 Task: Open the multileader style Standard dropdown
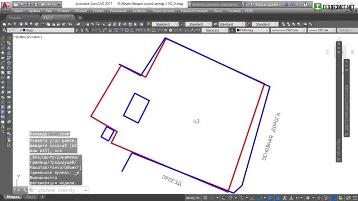pos(265,24)
